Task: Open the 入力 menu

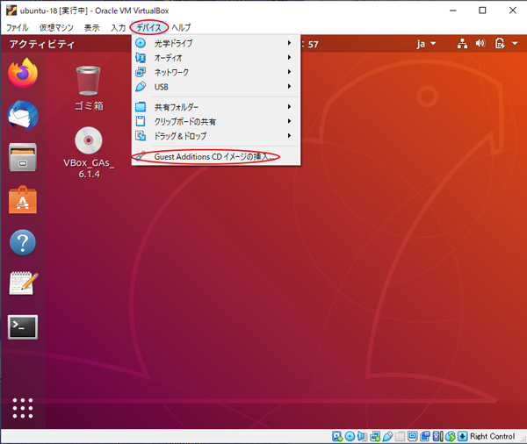Action: click(118, 27)
